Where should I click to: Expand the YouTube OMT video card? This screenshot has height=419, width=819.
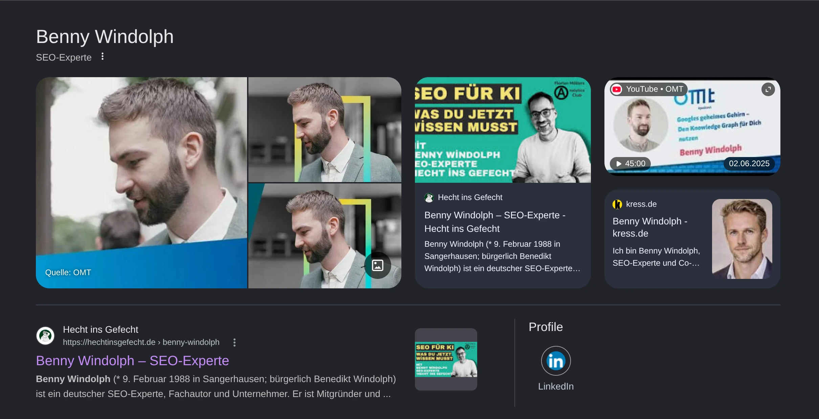pyautogui.click(x=768, y=89)
